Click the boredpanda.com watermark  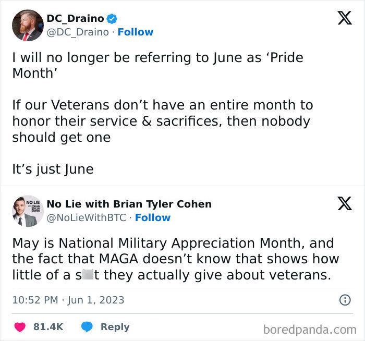pos(310,330)
